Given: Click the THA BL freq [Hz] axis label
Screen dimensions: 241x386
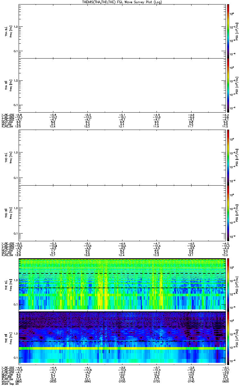Looking at the screenshot, I should coord(11,32).
